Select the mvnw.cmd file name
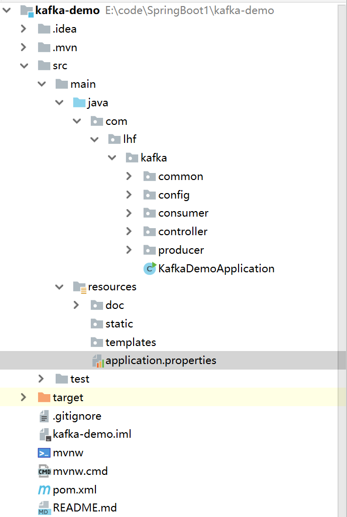The height and width of the screenshot is (517, 347). 80,471
